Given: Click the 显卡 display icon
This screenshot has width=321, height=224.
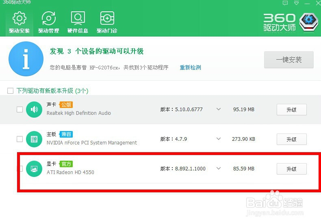Looking at the screenshot, I should [x=34, y=169].
